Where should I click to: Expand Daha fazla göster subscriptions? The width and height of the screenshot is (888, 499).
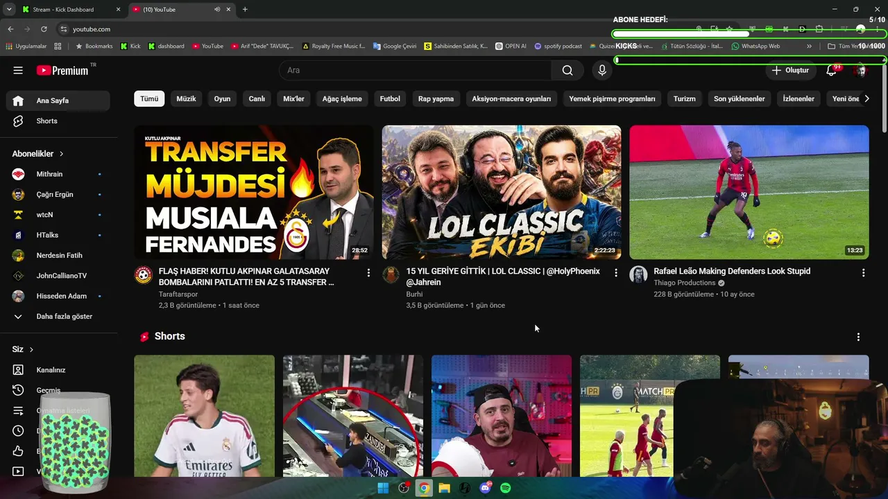[59, 316]
